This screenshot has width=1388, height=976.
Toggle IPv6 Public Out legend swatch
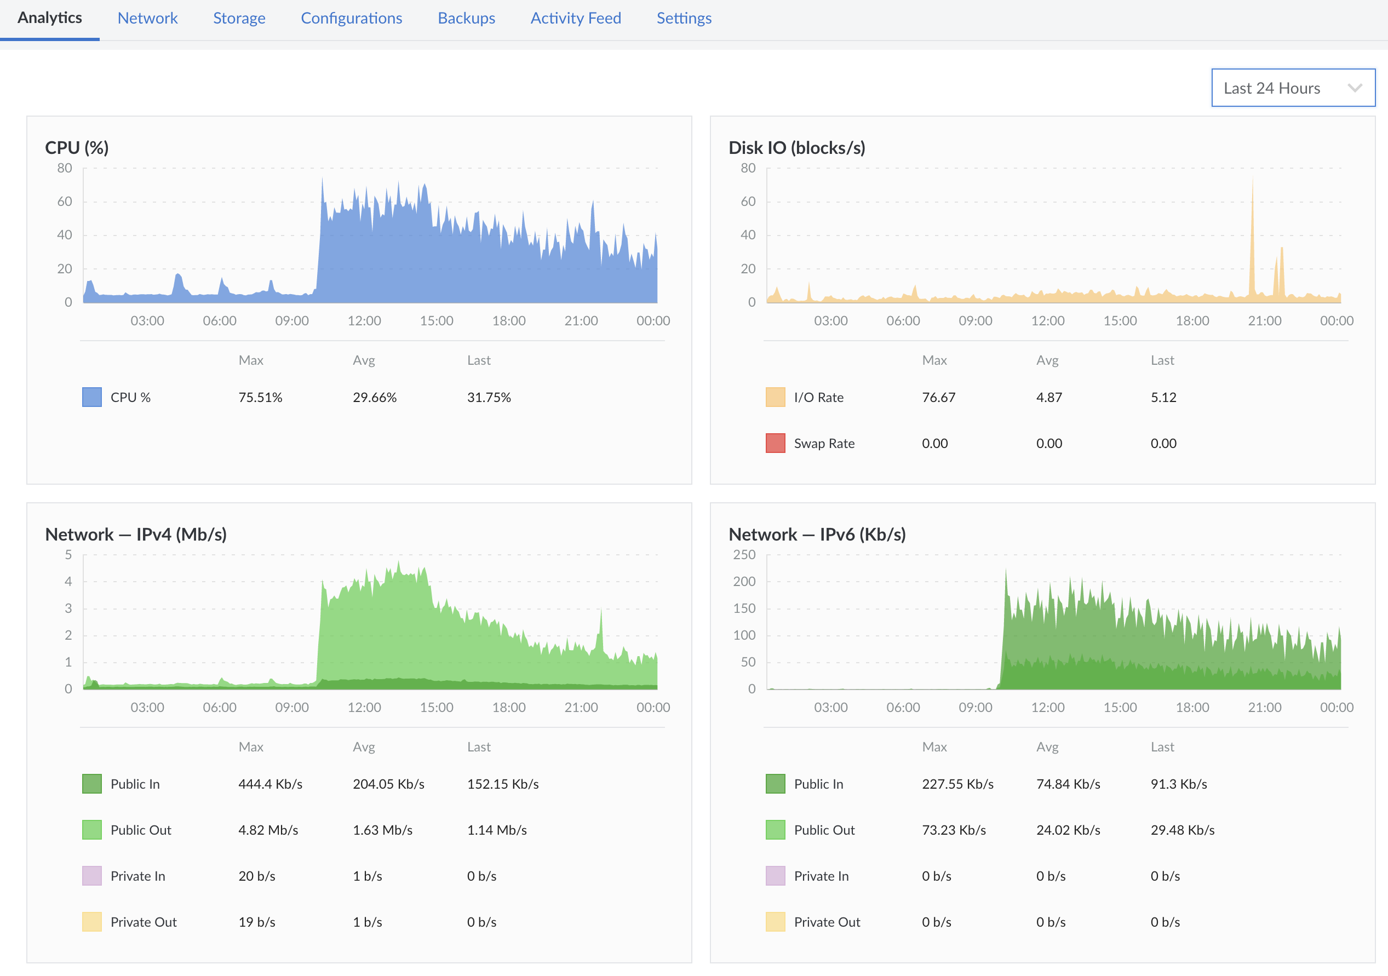point(775,830)
